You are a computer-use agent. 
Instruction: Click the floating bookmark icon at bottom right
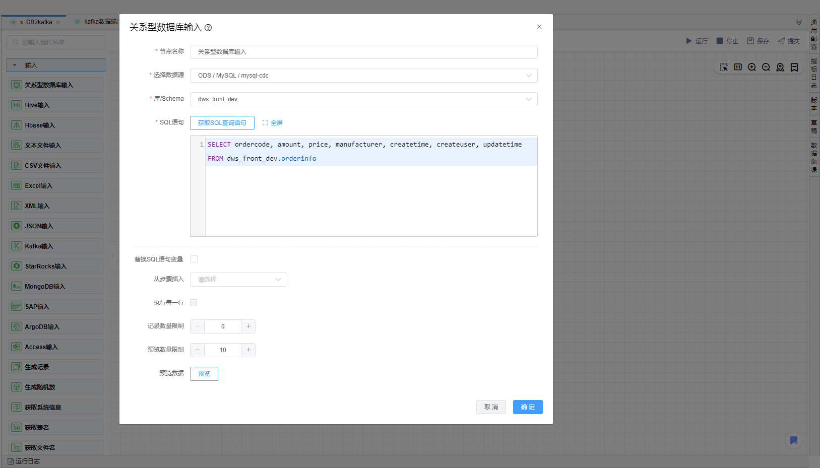pyautogui.click(x=794, y=440)
